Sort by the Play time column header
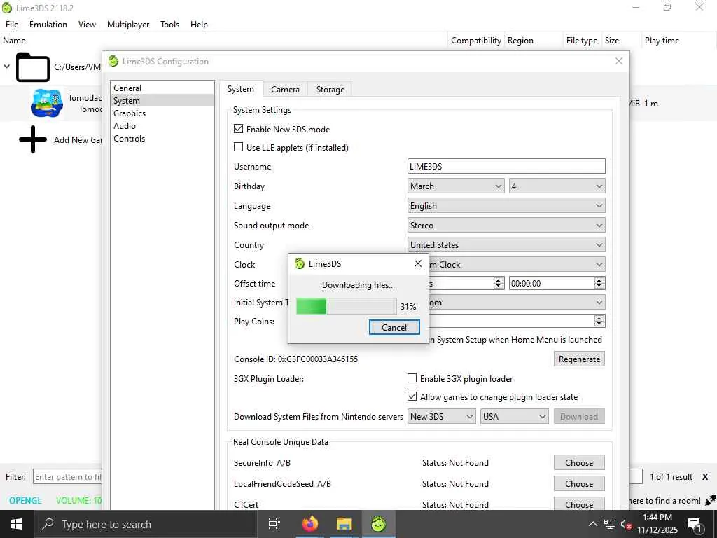Viewport: 717px width, 538px height. 662,40
